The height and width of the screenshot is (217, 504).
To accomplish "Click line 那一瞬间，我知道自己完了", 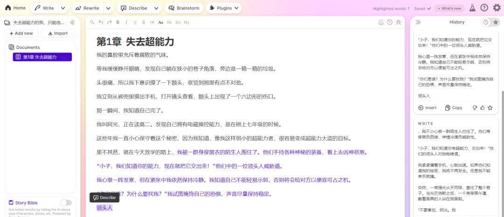I will coord(130,110).
